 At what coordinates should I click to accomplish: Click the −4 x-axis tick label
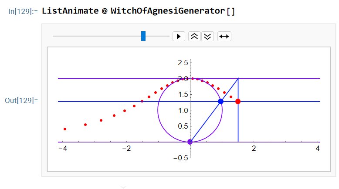tap(63, 149)
